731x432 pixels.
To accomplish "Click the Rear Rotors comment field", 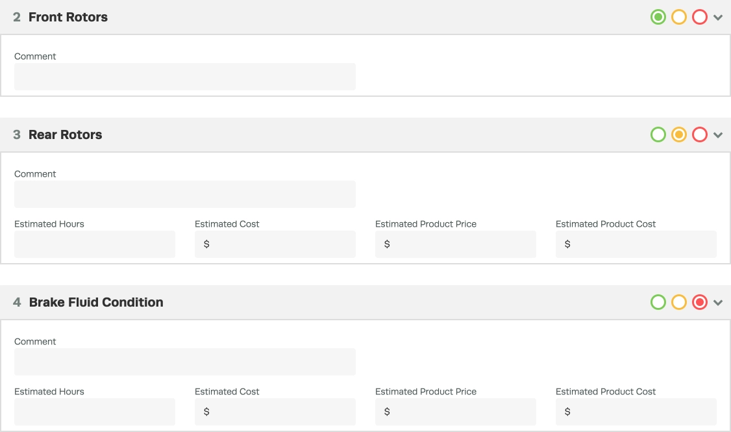I will (185, 194).
